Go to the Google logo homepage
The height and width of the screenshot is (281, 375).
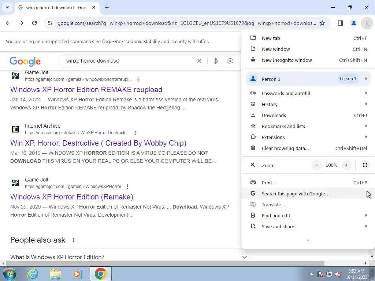[25, 61]
